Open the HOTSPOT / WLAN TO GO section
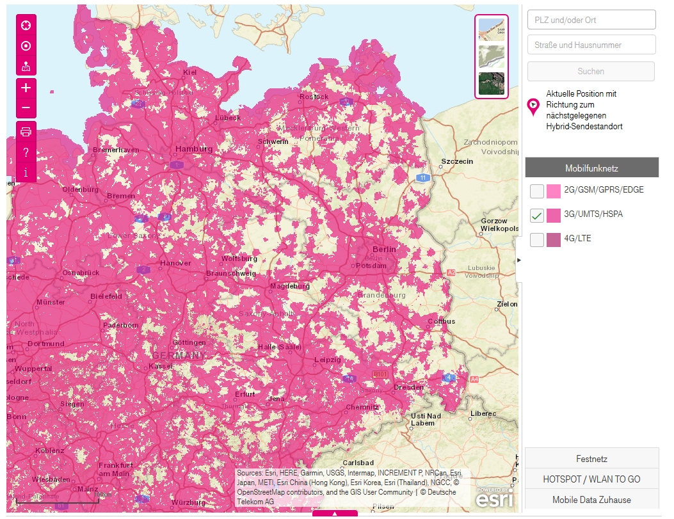674x519 pixels. (591, 479)
